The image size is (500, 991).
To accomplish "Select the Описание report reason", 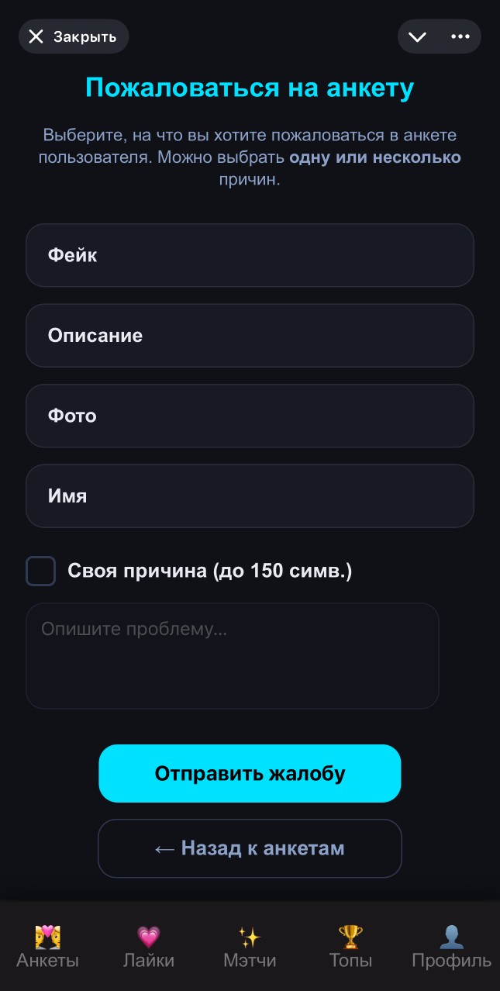I will (x=250, y=335).
